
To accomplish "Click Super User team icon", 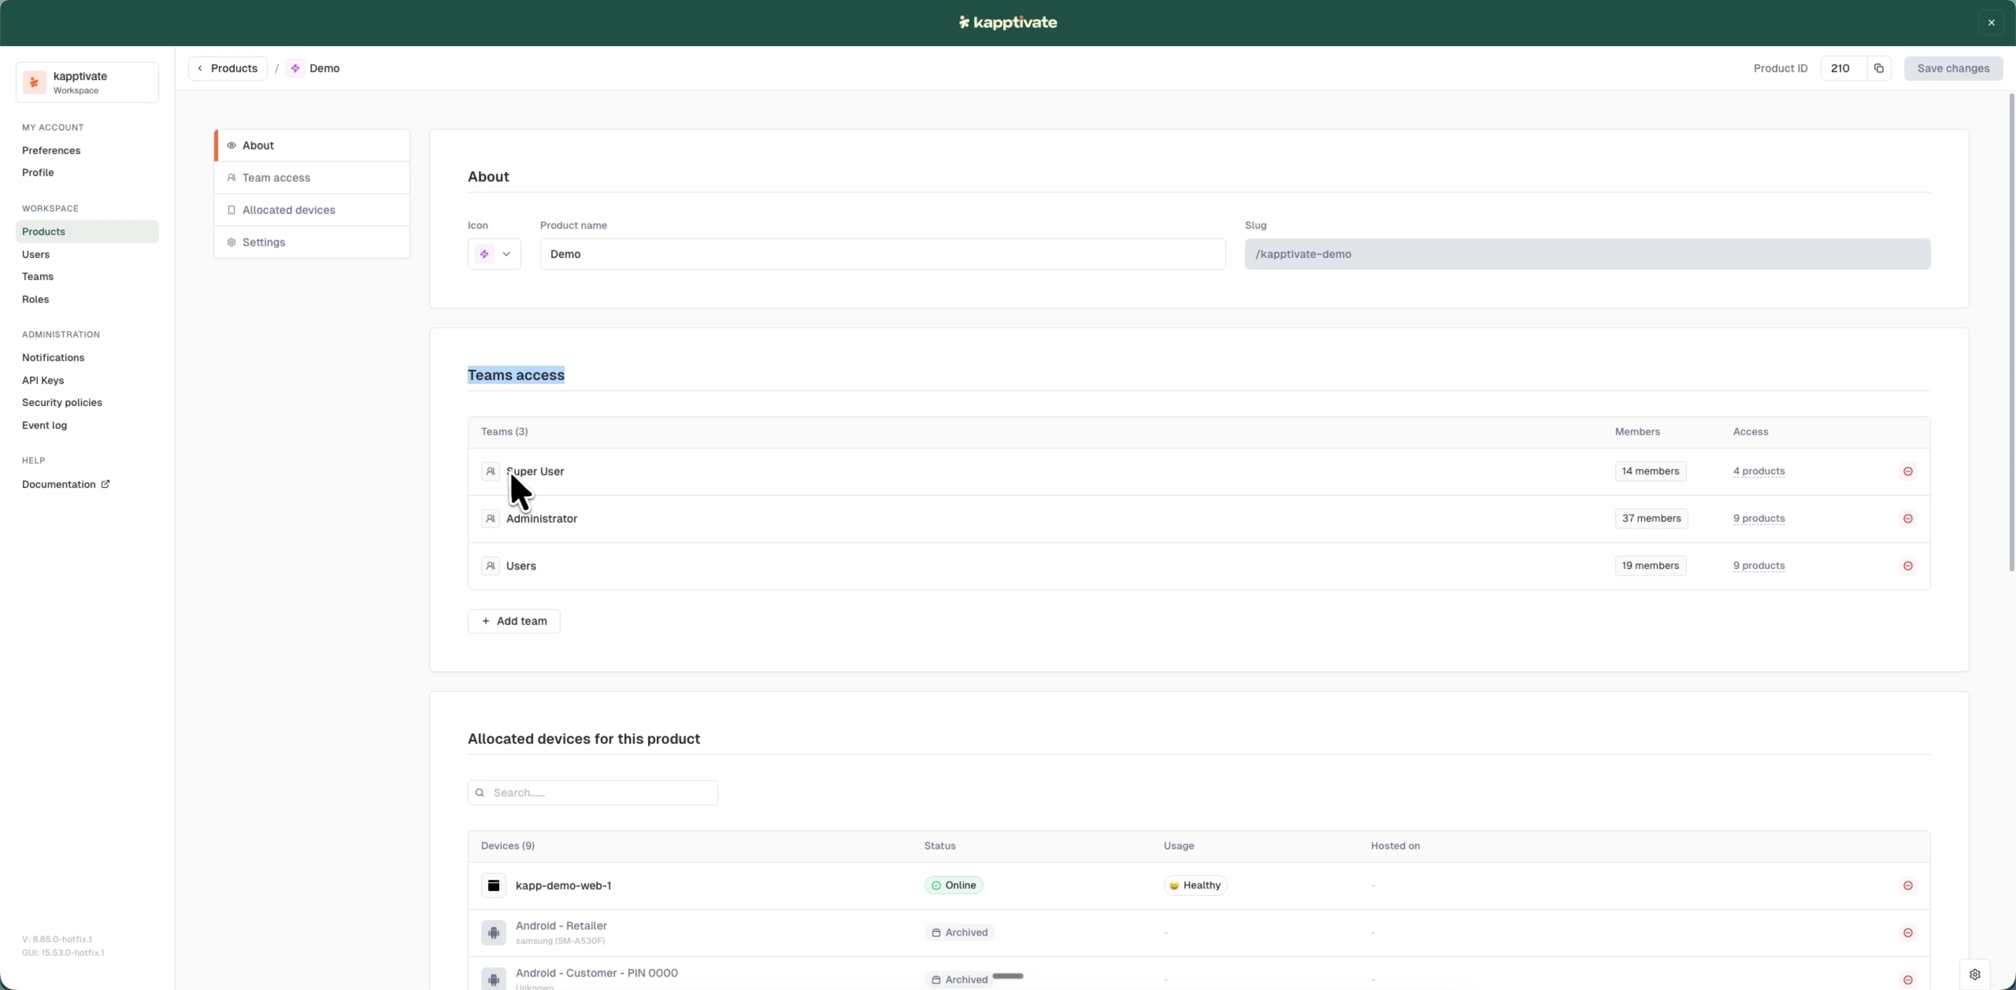I will (491, 471).
